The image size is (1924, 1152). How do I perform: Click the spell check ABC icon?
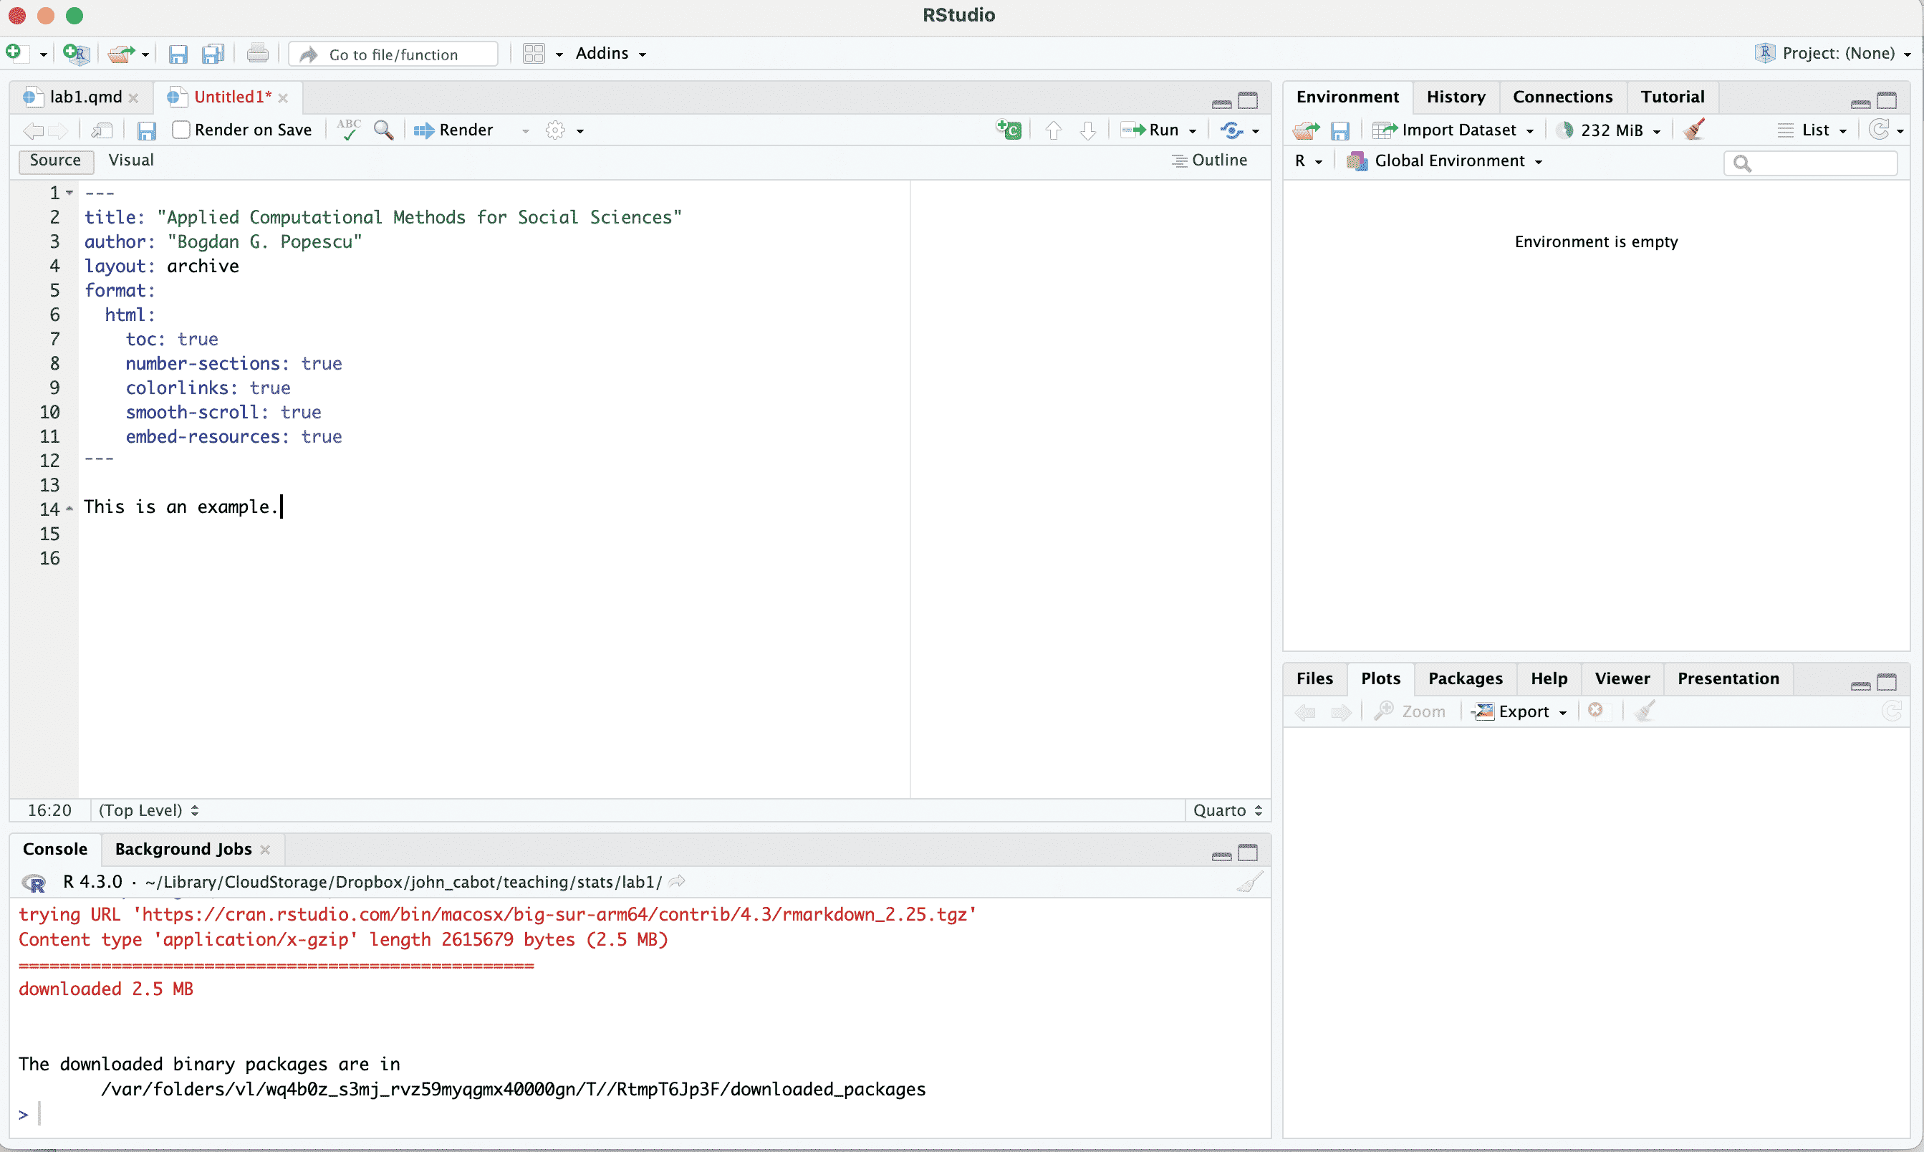pyautogui.click(x=348, y=129)
